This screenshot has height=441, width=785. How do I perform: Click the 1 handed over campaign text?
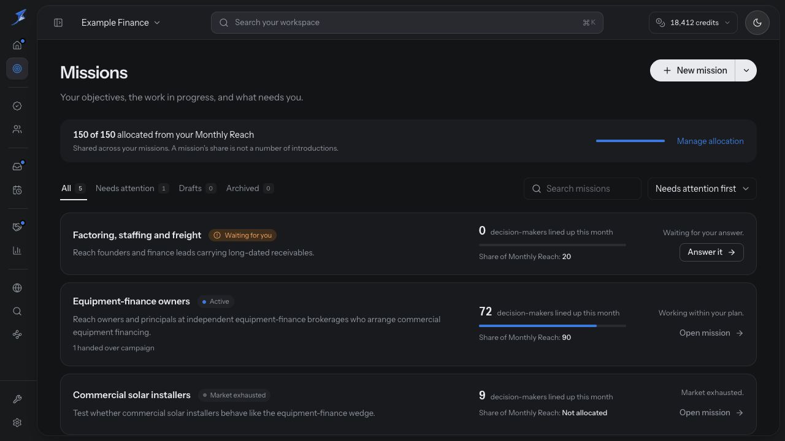[x=113, y=348]
